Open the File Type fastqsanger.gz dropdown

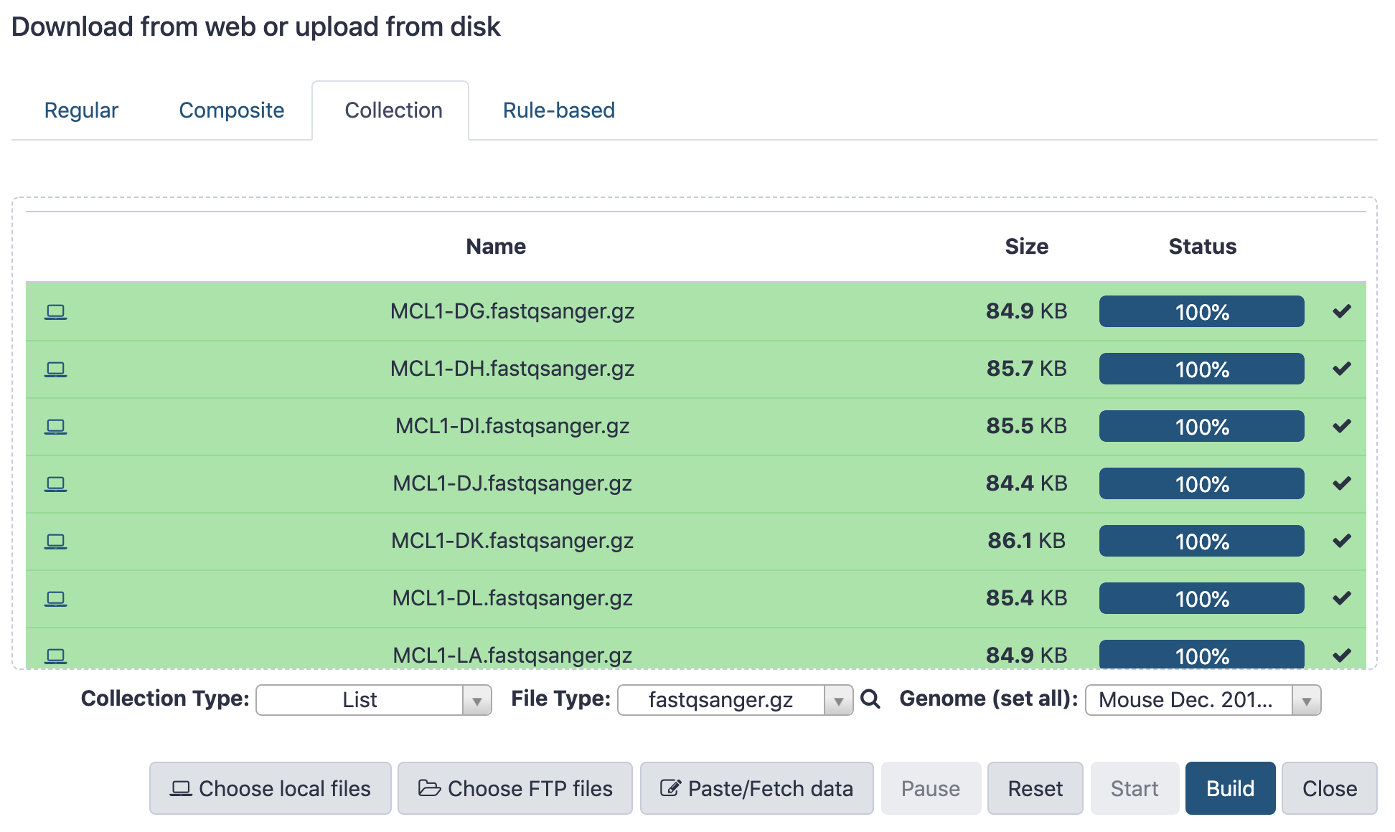click(x=734, y=700)
